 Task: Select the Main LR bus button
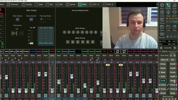[x=164, y=60]
